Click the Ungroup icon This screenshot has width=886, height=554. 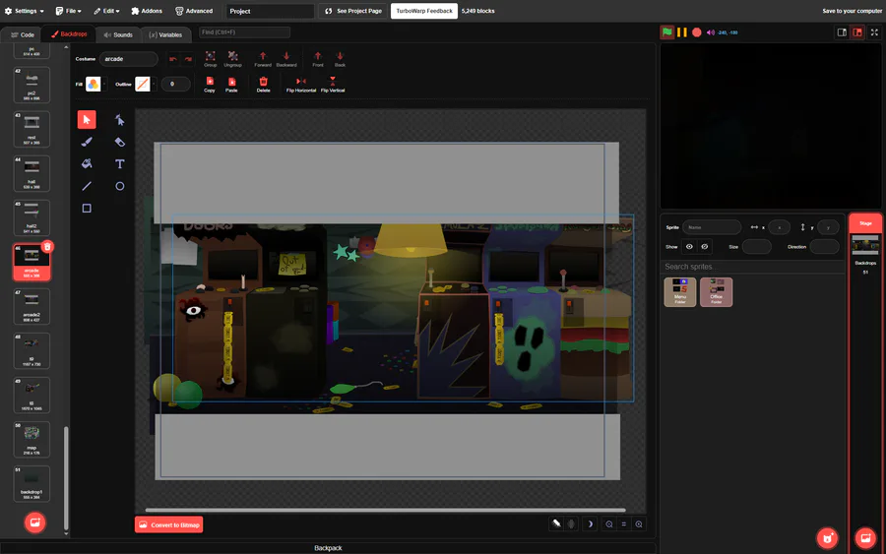232,59
